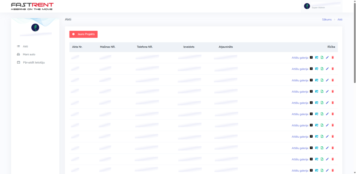Click the green PDF icon in first row
The height and width of the screenshot is (174, 356).
click(322, 57)
